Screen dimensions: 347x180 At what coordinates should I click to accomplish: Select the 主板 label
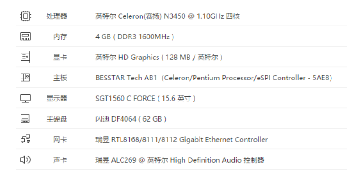(x=60, y=78)
